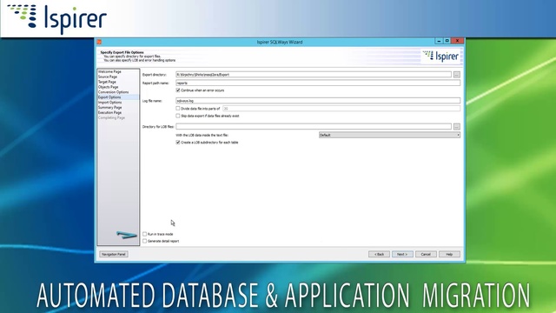
Task: Browse for the LOB files directory
Action: pyautogui.click(x=456, y=127)
